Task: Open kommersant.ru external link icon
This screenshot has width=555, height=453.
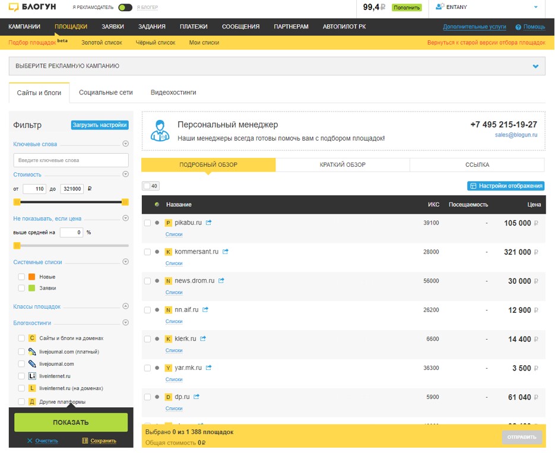Action: click(226, 252)
